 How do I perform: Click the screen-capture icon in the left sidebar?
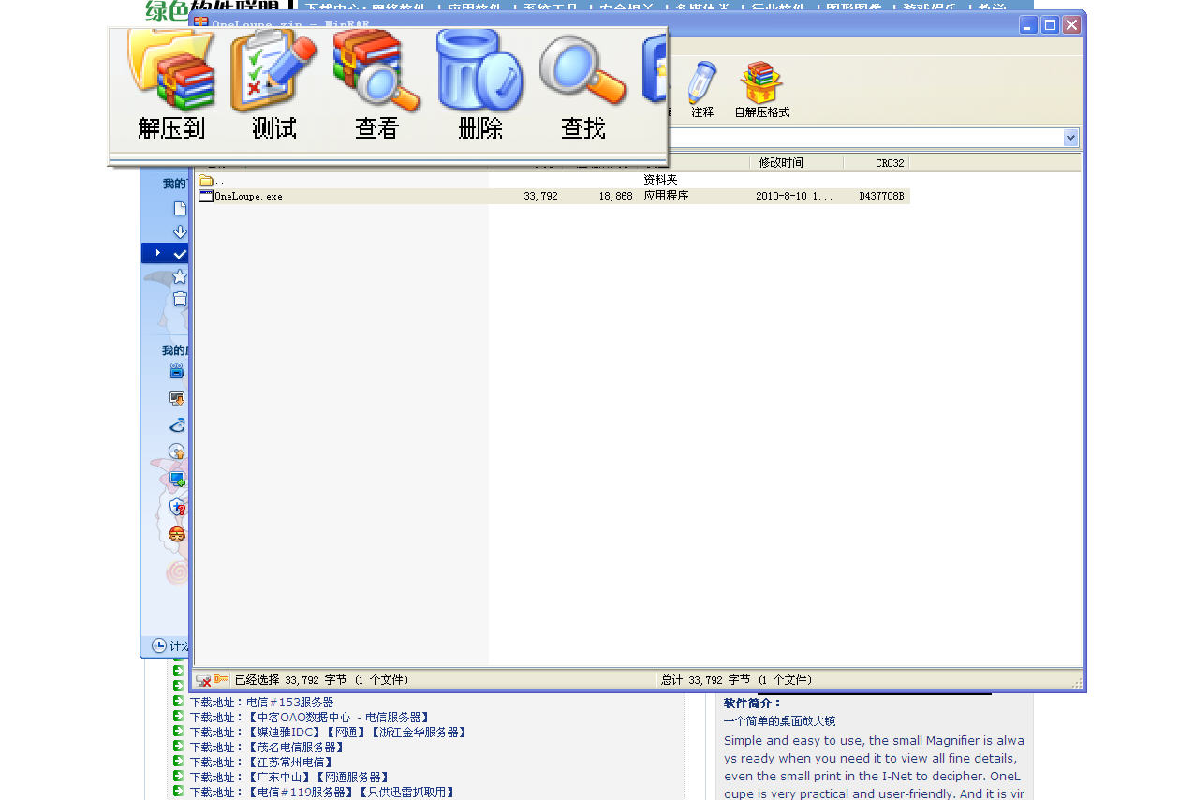[177, 397]
